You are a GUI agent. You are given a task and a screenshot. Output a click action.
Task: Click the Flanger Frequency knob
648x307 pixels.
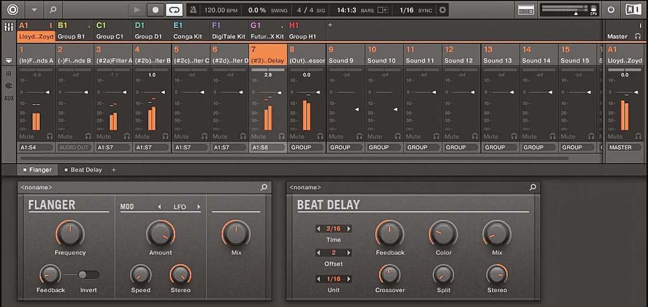70,233
